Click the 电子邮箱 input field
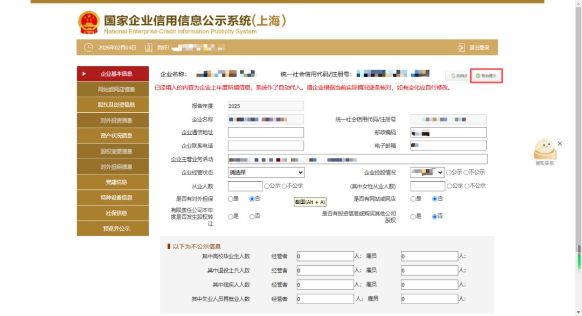The height and width of the screenshot is (316, 582). [448, 146]
